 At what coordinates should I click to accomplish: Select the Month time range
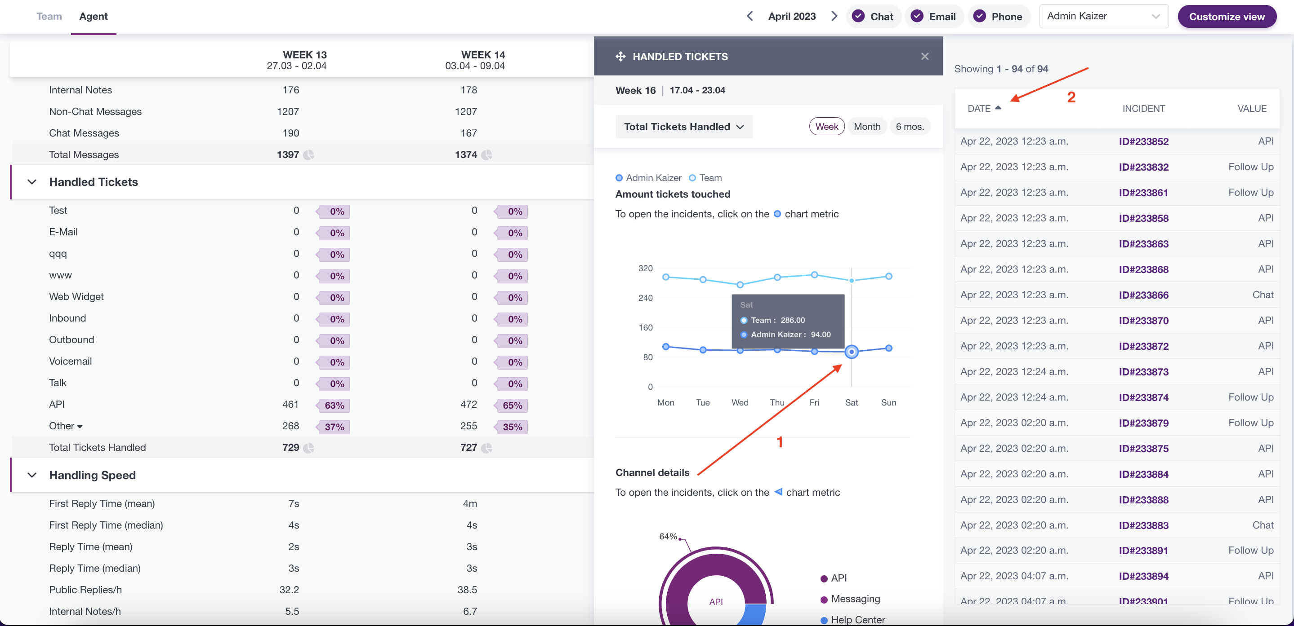click(866, 127)
